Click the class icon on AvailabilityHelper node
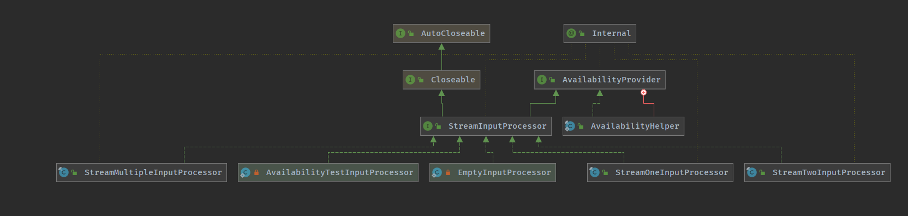This screenshot has height=216, width=908. [570, 126]
